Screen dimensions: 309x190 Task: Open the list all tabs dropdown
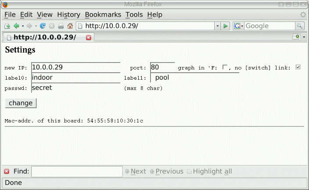pos(304,37)
